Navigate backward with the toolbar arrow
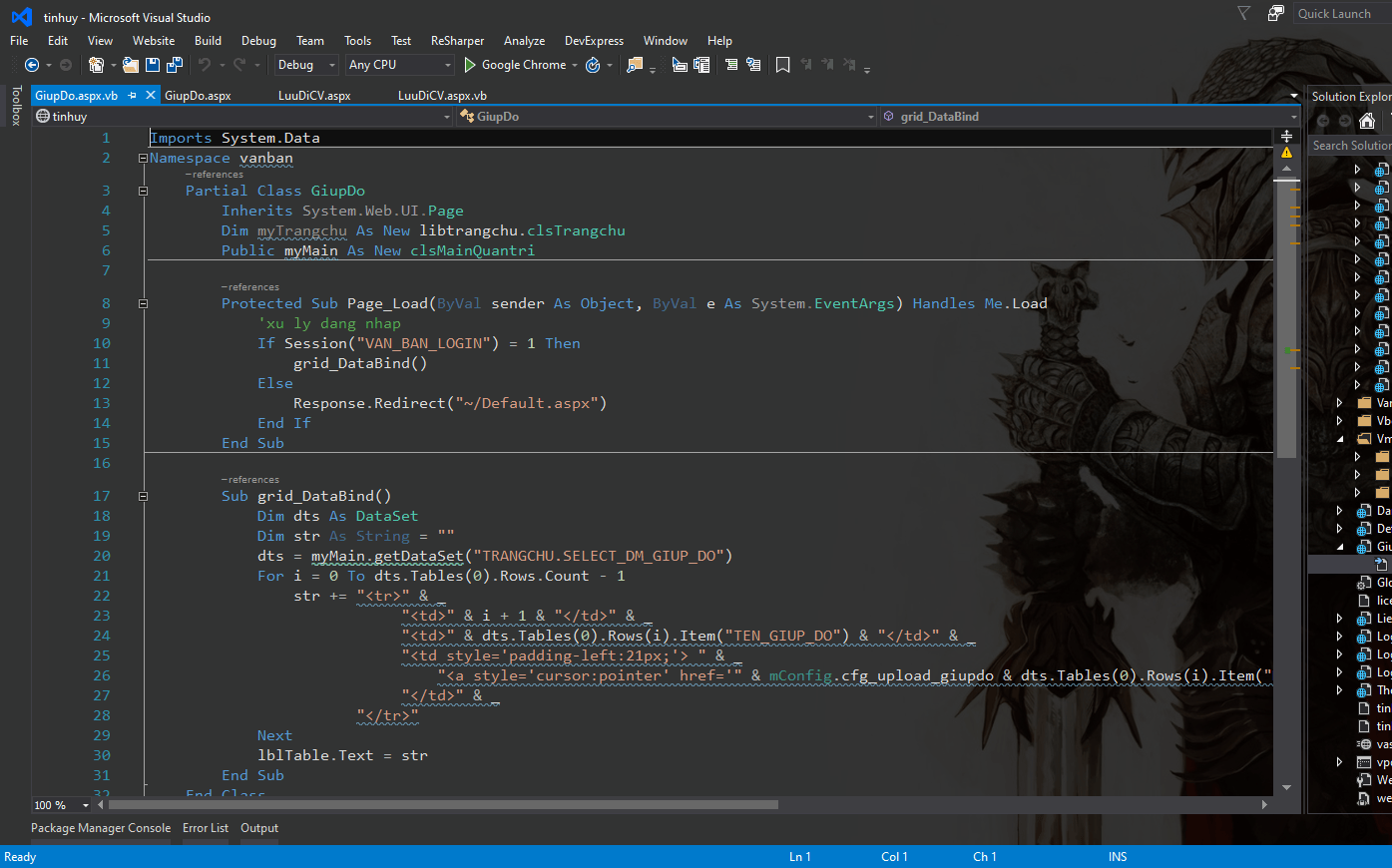1392x868 pixels. coord(32,65)
